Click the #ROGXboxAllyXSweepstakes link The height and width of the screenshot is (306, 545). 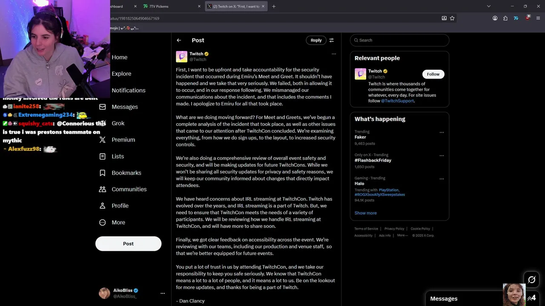click(x=380, y=195)
